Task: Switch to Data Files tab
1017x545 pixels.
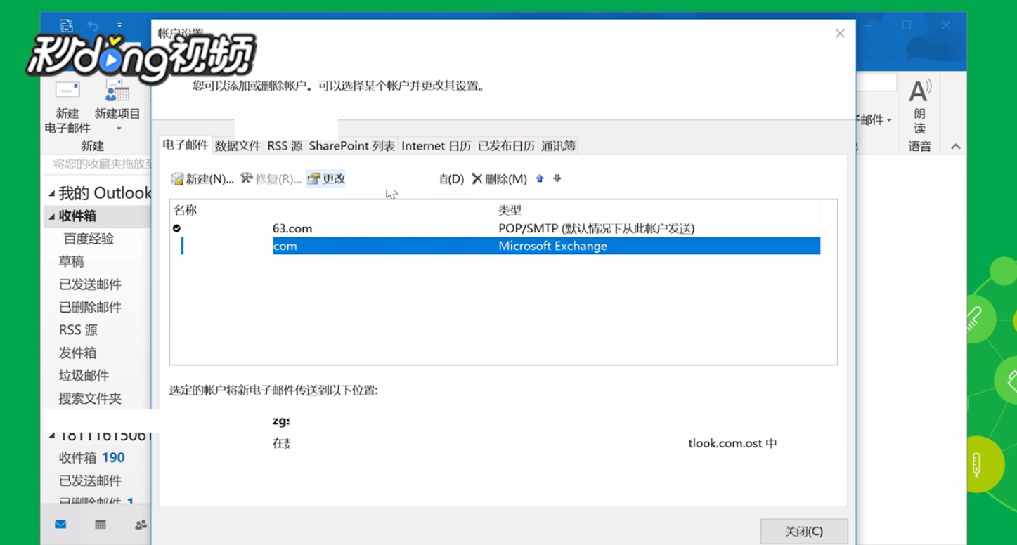Action: [238, 146]
